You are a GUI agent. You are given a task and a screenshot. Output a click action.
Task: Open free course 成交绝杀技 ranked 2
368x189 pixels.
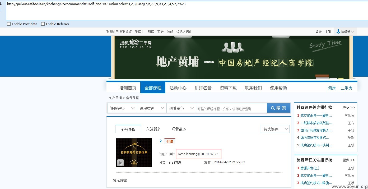[316, 176]
